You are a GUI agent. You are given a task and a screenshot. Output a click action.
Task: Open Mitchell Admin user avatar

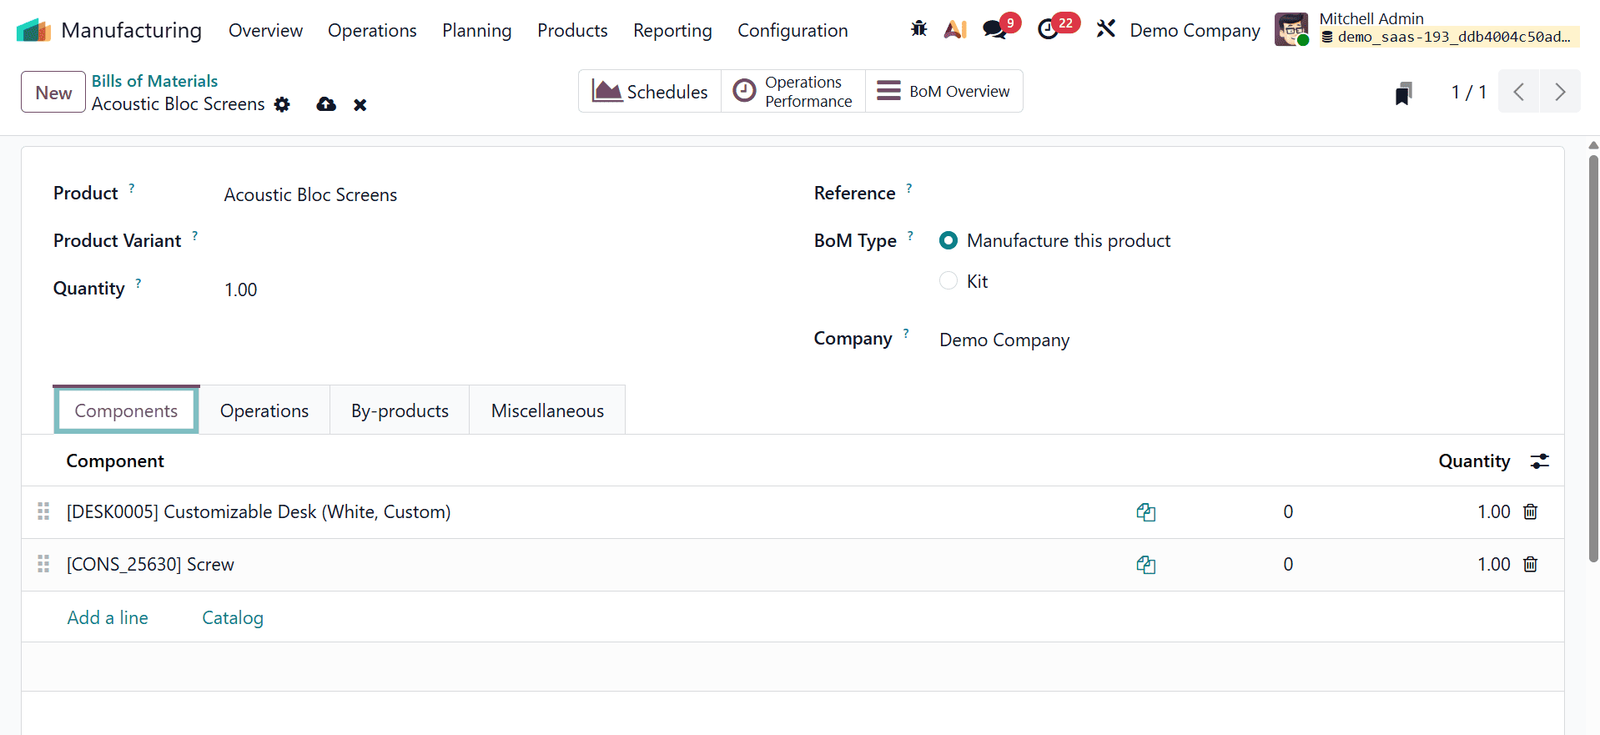pyautogui.click(x=1291, y=30)
